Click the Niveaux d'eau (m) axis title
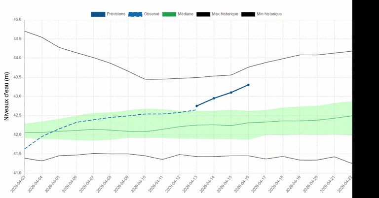 [6, 97]
